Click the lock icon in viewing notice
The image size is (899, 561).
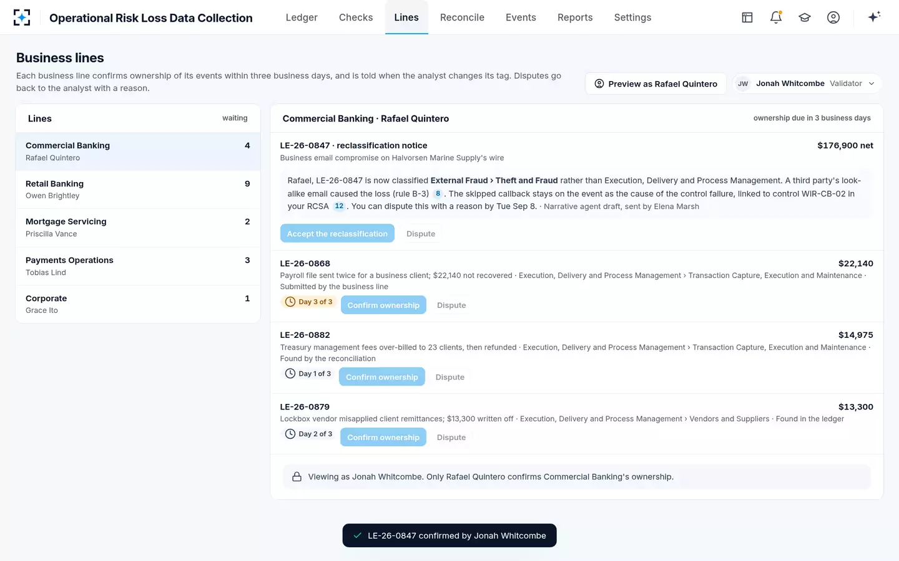point(297,477)
